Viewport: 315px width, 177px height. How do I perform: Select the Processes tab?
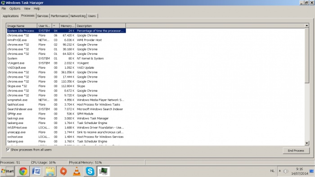point(28,16)
